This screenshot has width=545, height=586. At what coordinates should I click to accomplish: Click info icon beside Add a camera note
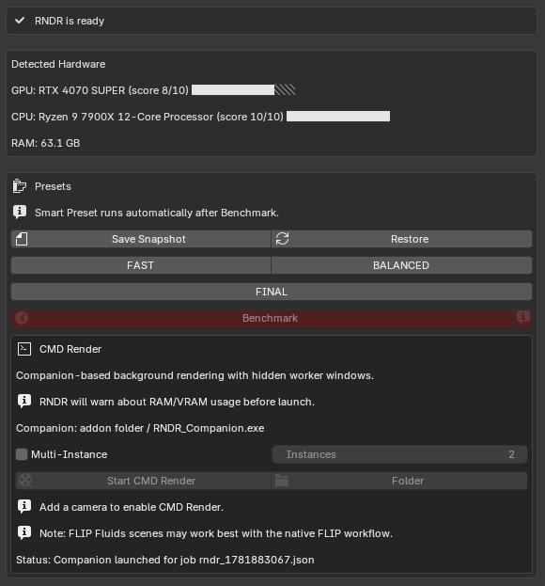coord(24,507)
